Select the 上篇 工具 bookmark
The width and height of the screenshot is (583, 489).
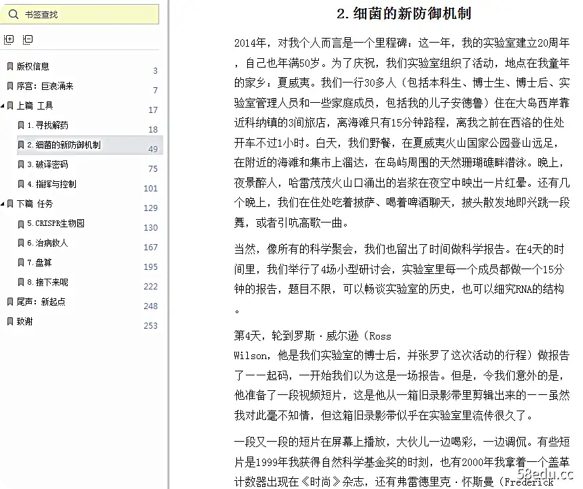coord(35,106)
